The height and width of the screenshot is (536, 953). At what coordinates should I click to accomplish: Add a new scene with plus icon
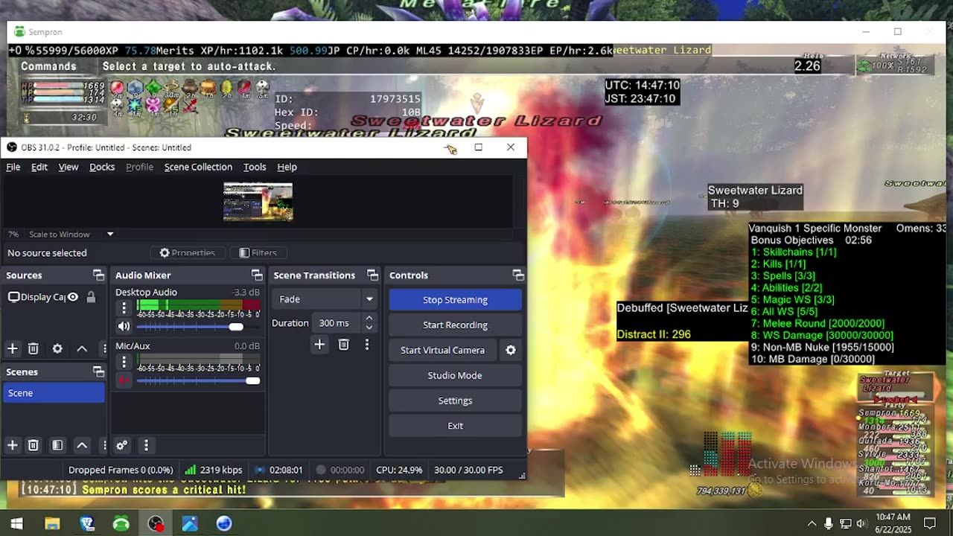[x=13, y=445]
